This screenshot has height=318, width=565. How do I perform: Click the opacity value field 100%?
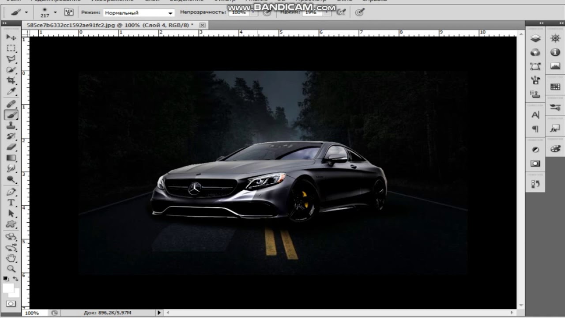[x=239, y=13]
